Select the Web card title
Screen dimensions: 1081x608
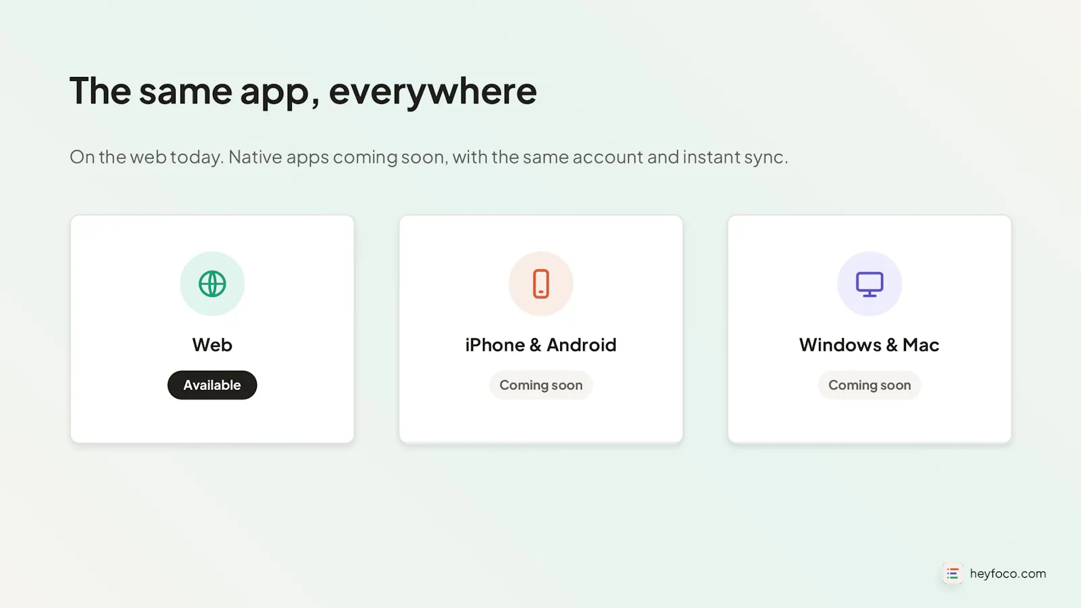click(212, 345)
